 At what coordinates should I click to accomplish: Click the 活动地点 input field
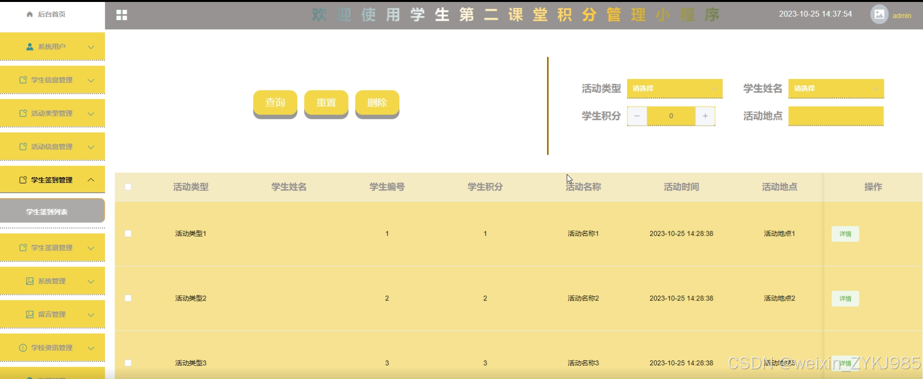pos(836,116)
